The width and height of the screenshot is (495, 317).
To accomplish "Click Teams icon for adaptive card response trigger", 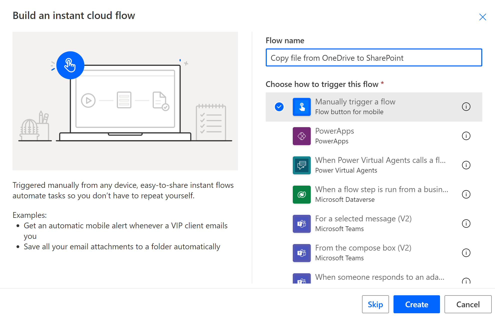I will pos(301,279).
